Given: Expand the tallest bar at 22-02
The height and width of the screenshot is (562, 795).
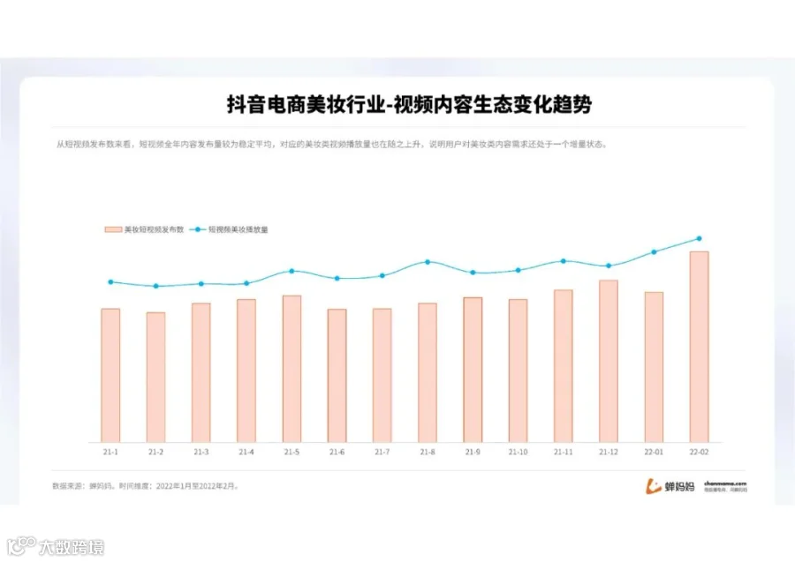Looking at the screenshot, I should pyautogui.click(x=698, y=344).
